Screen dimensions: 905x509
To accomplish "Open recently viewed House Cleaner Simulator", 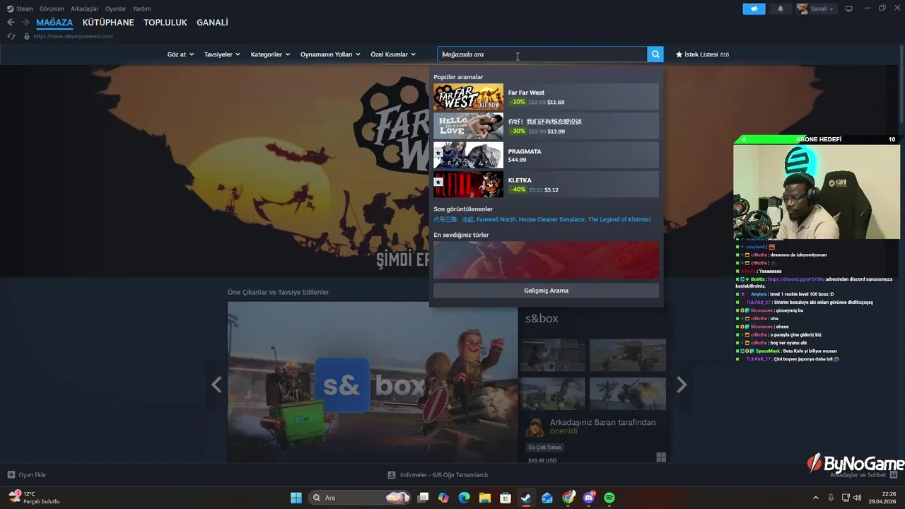I will pyautogui.click(x=552, y=219).
